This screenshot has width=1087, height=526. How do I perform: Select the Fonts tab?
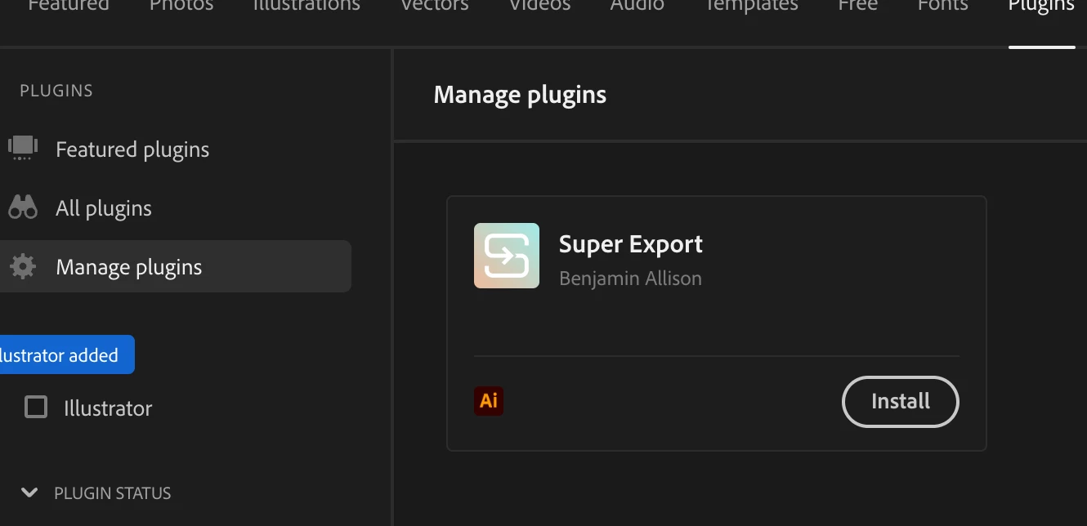point(942,5)
